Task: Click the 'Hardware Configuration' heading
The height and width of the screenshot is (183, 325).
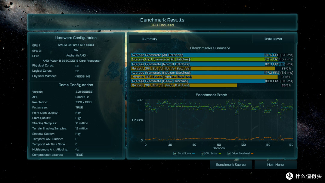Action: [x=76, y=38]
